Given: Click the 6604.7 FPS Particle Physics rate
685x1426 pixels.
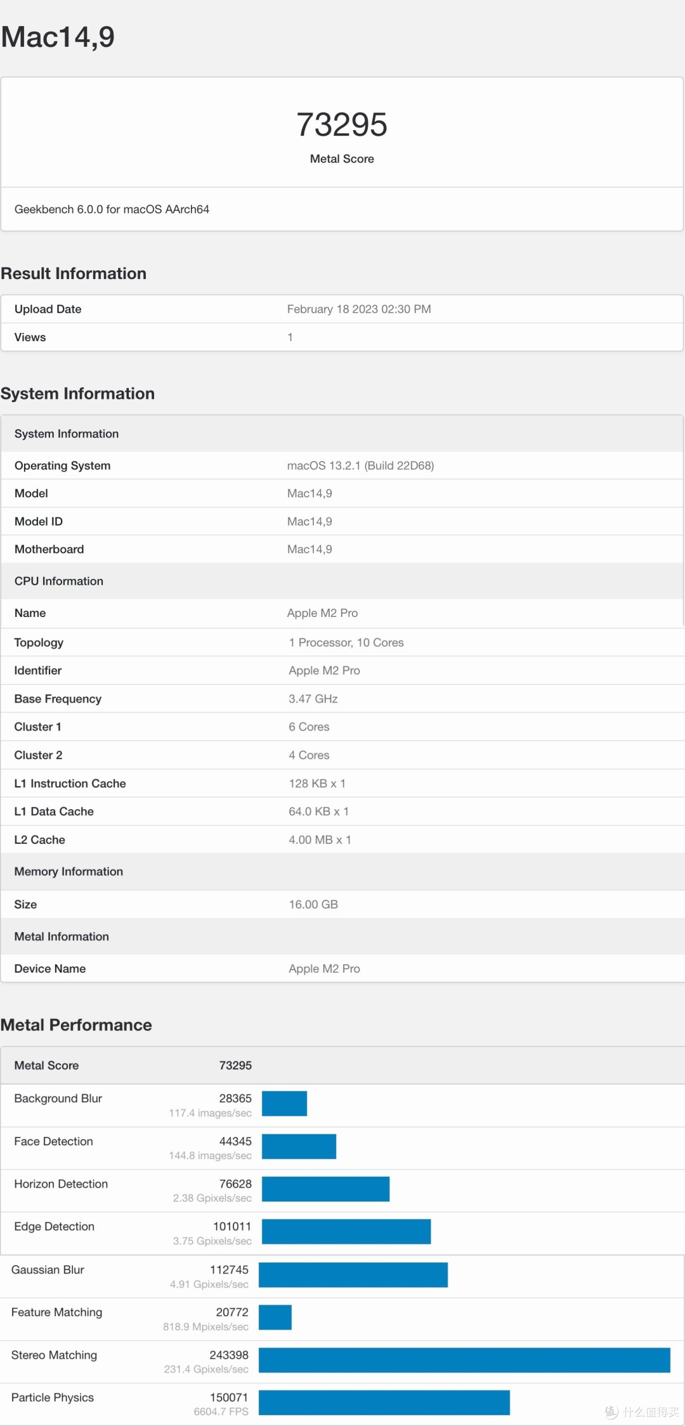Looking at the screenshot, I should (221, 1411).
